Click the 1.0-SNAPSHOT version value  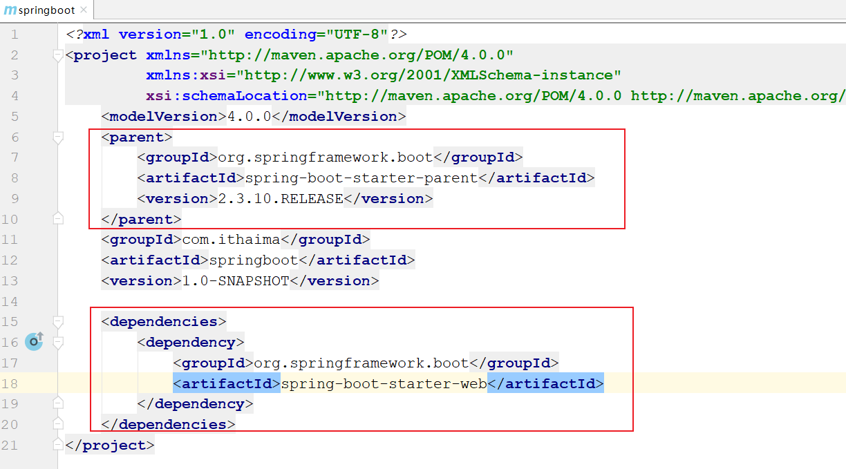point(235,281)
